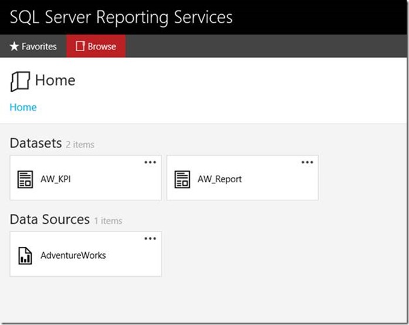Open the AW_KPI dataset name

click(56, 179)
